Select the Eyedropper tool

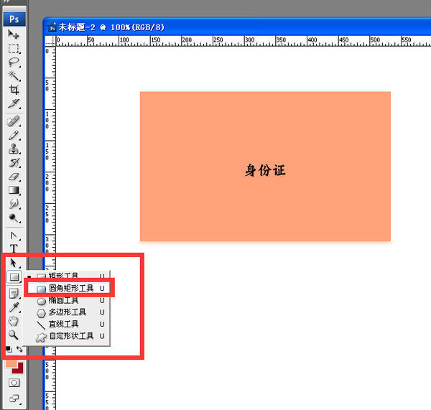click(14, 307)
